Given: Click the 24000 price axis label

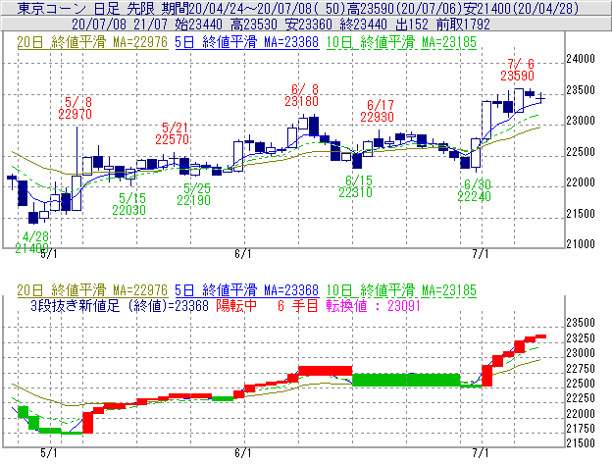Looking at the screenshot, I should 581,59.
